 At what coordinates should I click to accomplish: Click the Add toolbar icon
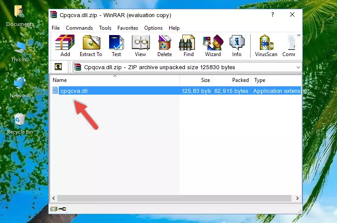tap(65, 46)
